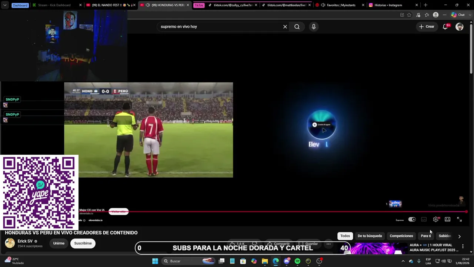Click the elevenlabs.io ad link

tap(96, 220)
